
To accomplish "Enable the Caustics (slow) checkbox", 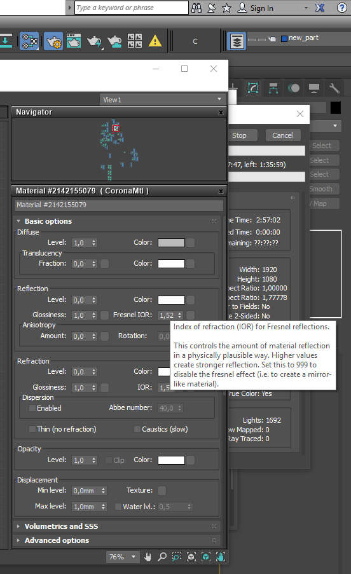I will (x=137, y=429).
